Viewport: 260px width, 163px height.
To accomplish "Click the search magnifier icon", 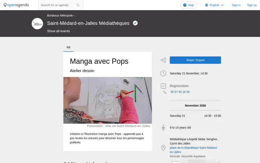I will coord(78,5).
